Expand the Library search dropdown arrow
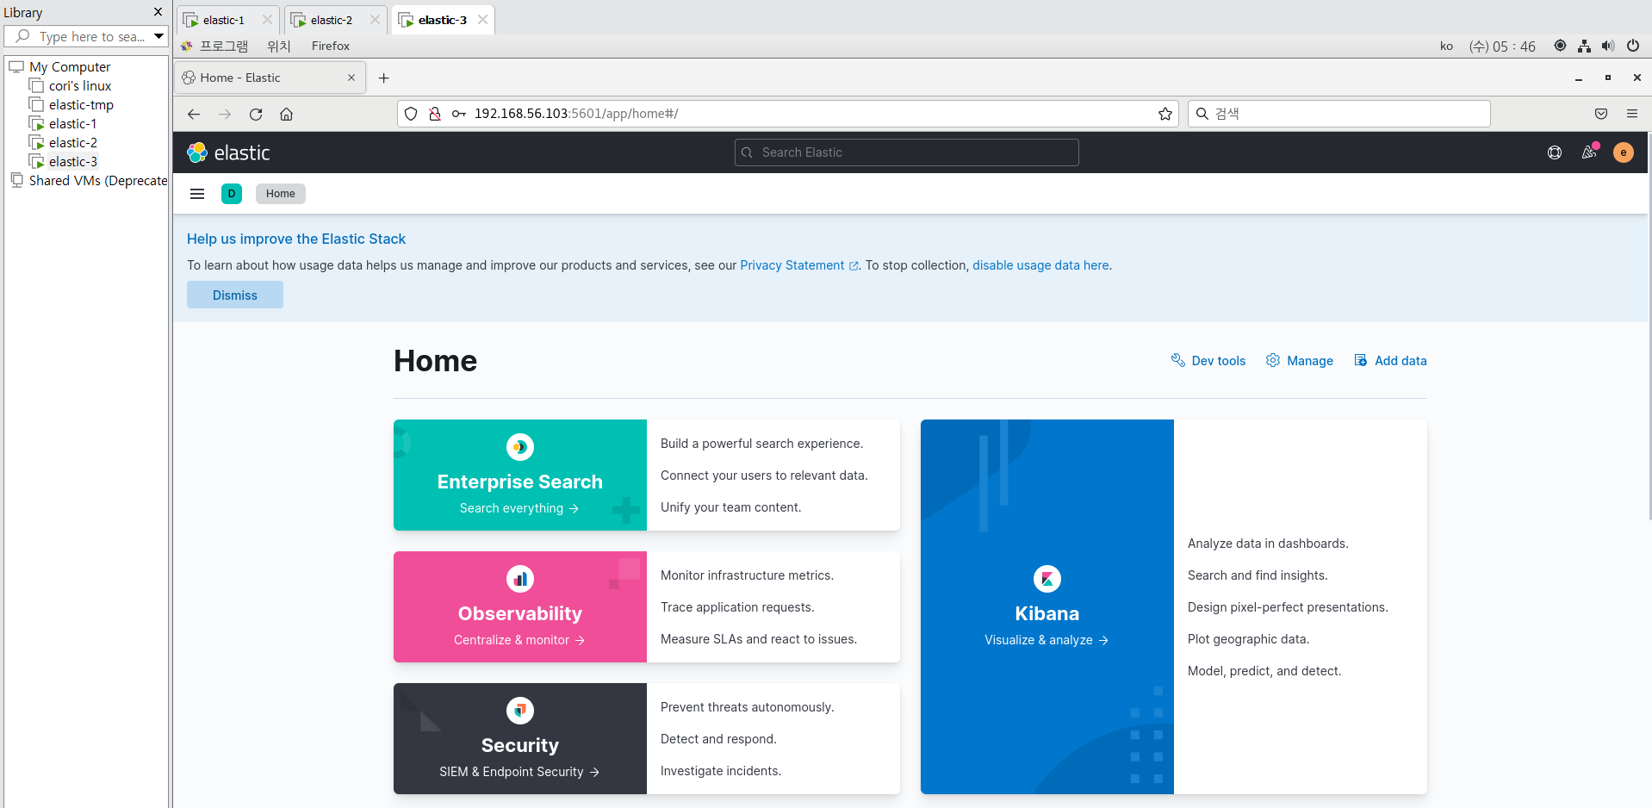1652x808 pixels. 158,36
